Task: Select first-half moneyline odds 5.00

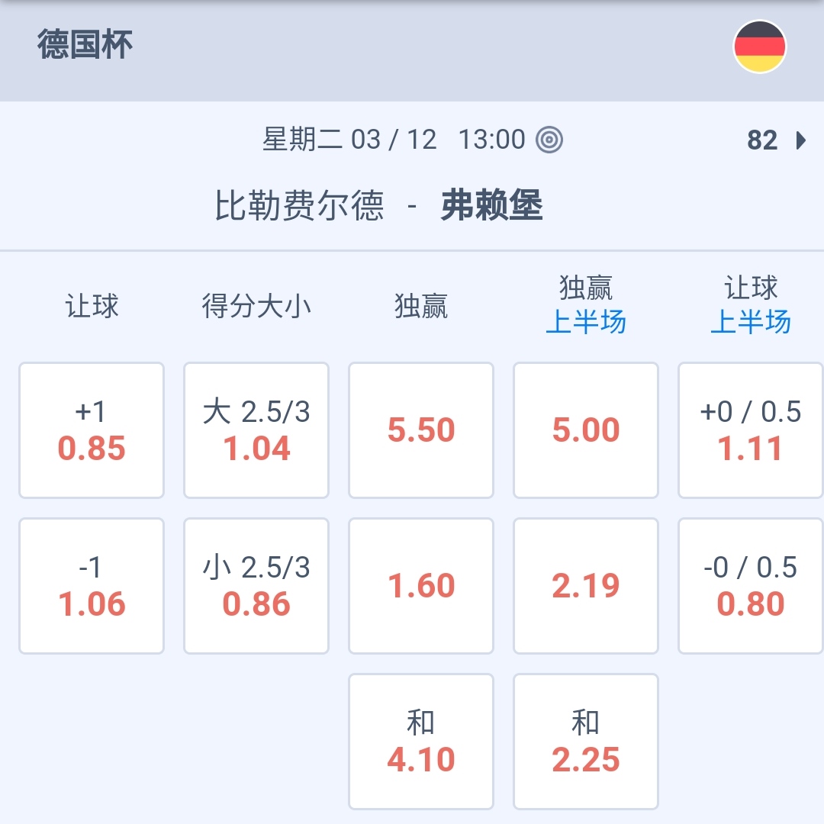Action: (586, 430)
